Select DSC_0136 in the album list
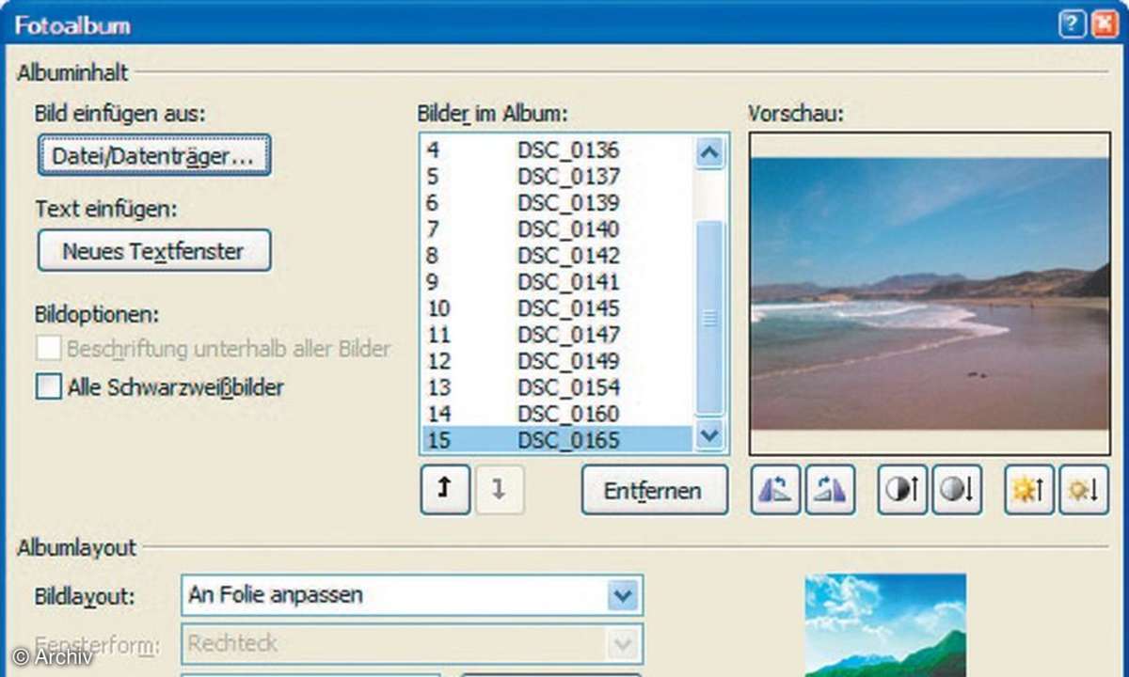The height and width of the screenshot is (677, 1129). click(558, 150)
